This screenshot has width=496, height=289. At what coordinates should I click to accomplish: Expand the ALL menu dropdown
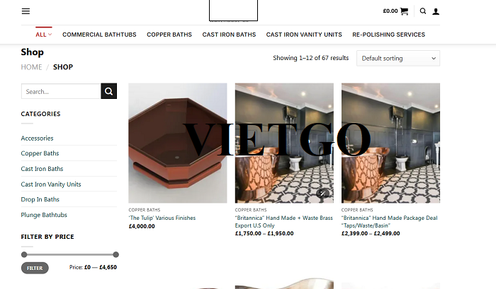point(44,35)
